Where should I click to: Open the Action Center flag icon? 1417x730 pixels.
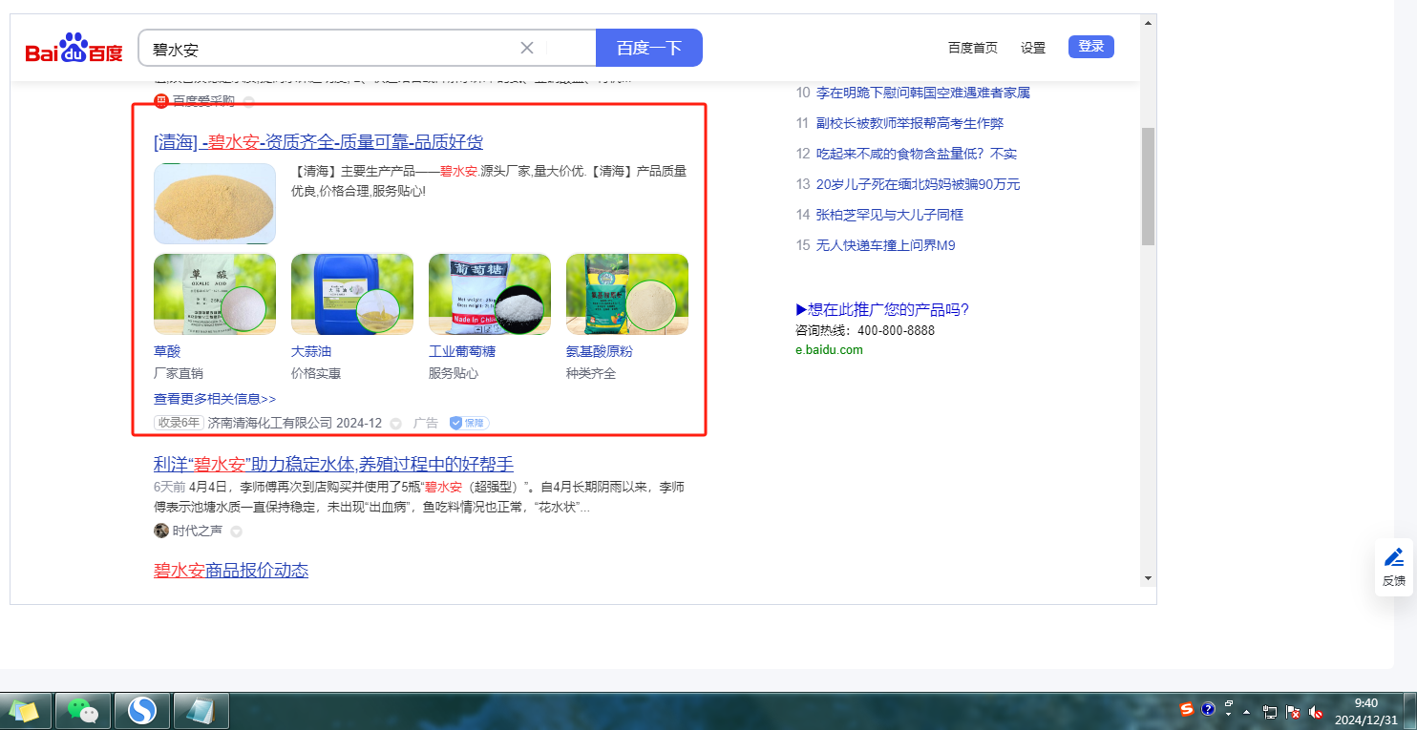(x=1293, y=712)
